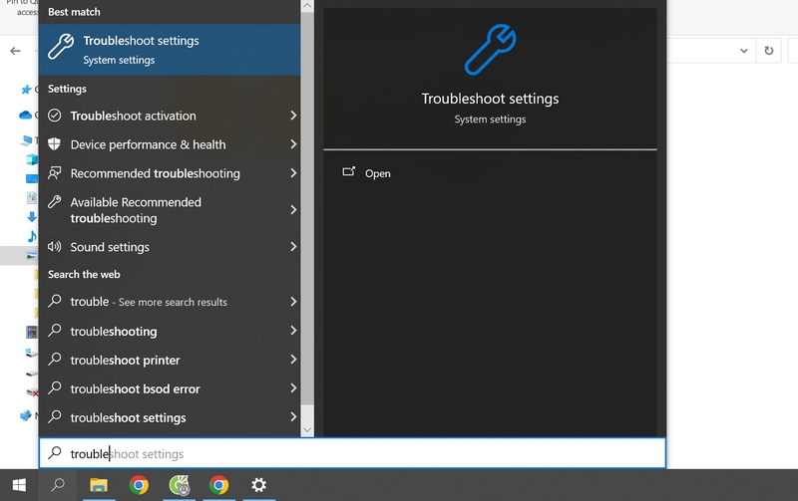
Task: Click Back arrow in File Explorer window
Action: coord(15,51)
